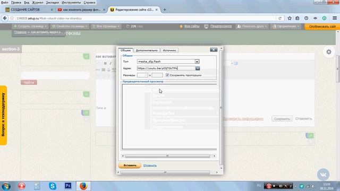Expand the Показать другу dropdown
This screenshot has height=191, width=340.
(252, 26)
